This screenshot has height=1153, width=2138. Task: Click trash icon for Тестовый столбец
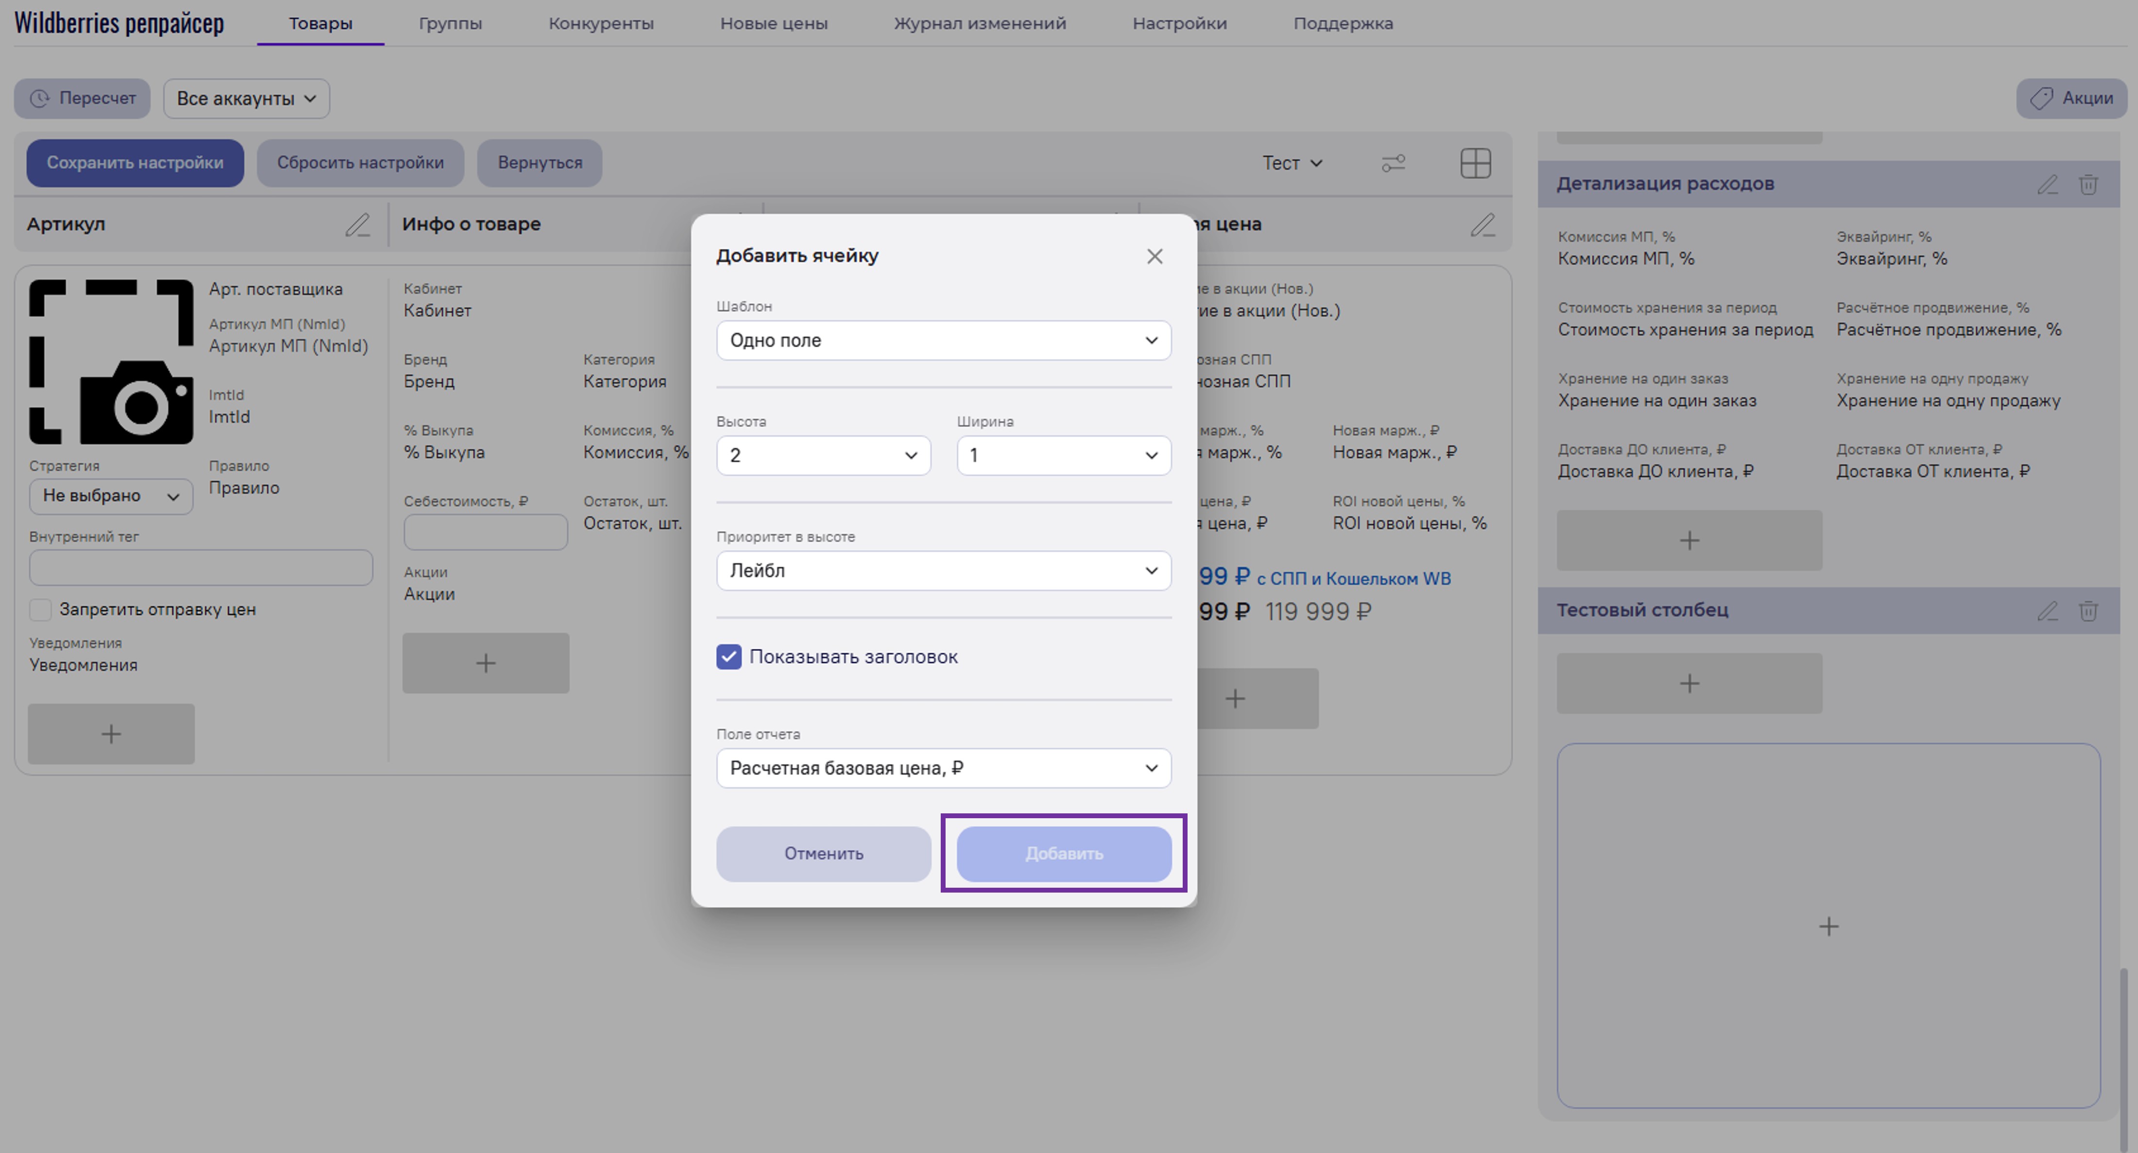pos(2088,611)
